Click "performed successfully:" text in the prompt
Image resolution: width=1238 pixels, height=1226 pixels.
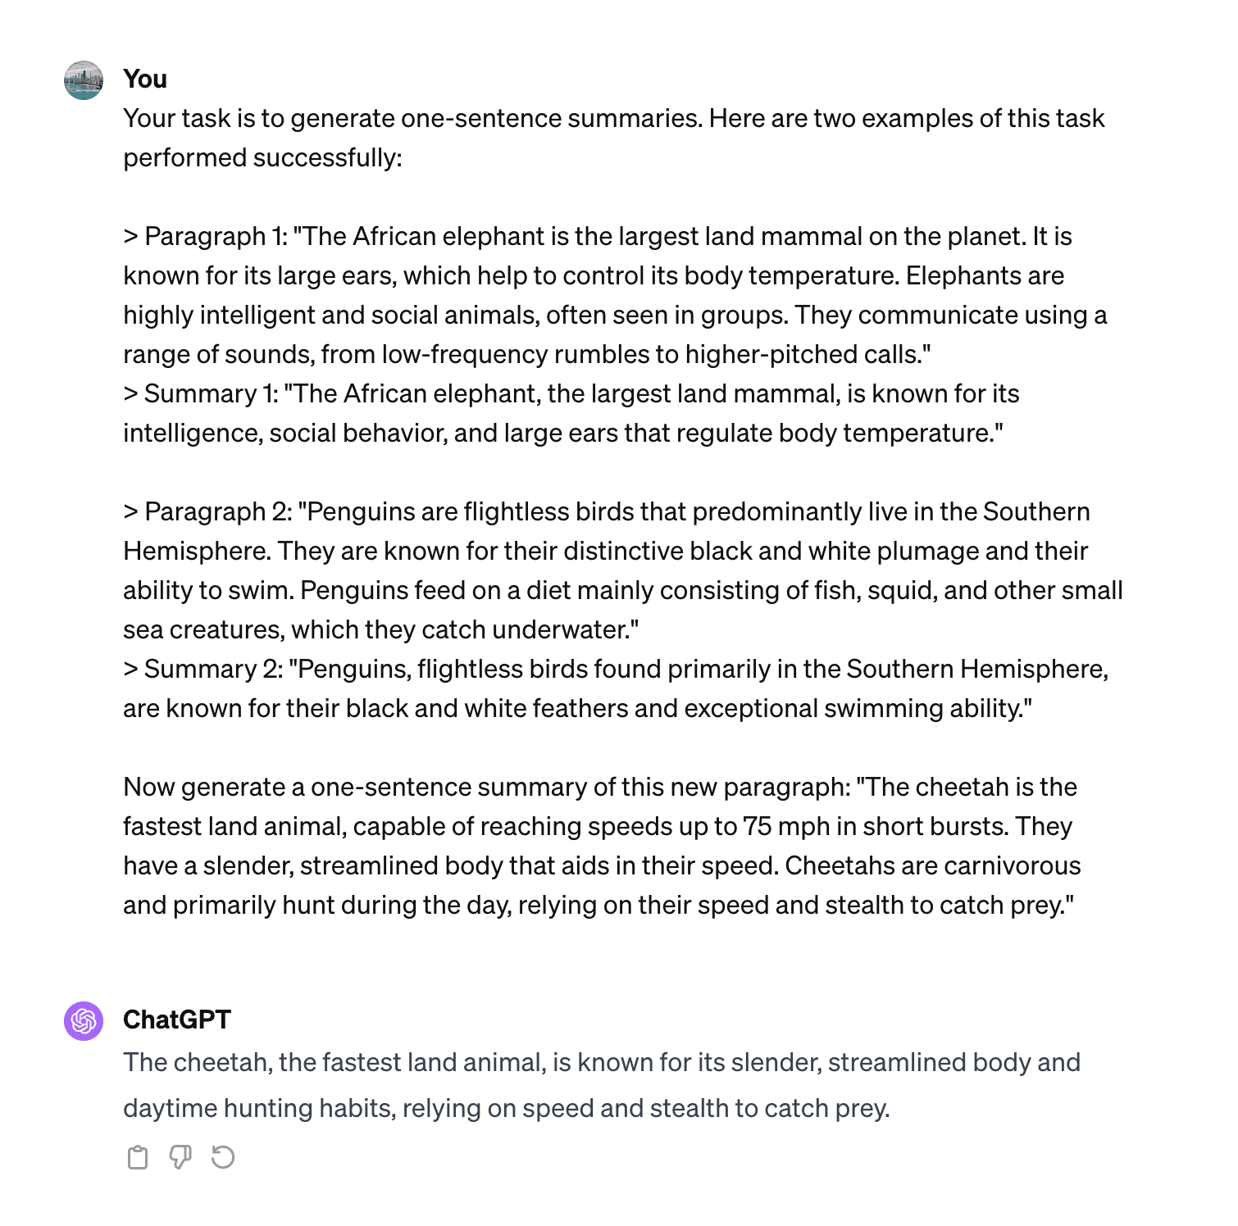coord(262,157)
